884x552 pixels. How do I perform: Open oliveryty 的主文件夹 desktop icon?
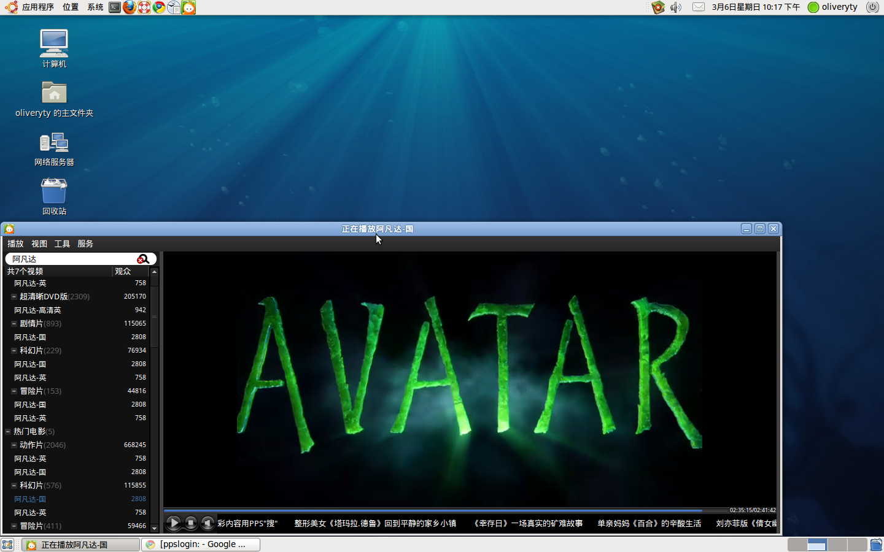[54, 99]
